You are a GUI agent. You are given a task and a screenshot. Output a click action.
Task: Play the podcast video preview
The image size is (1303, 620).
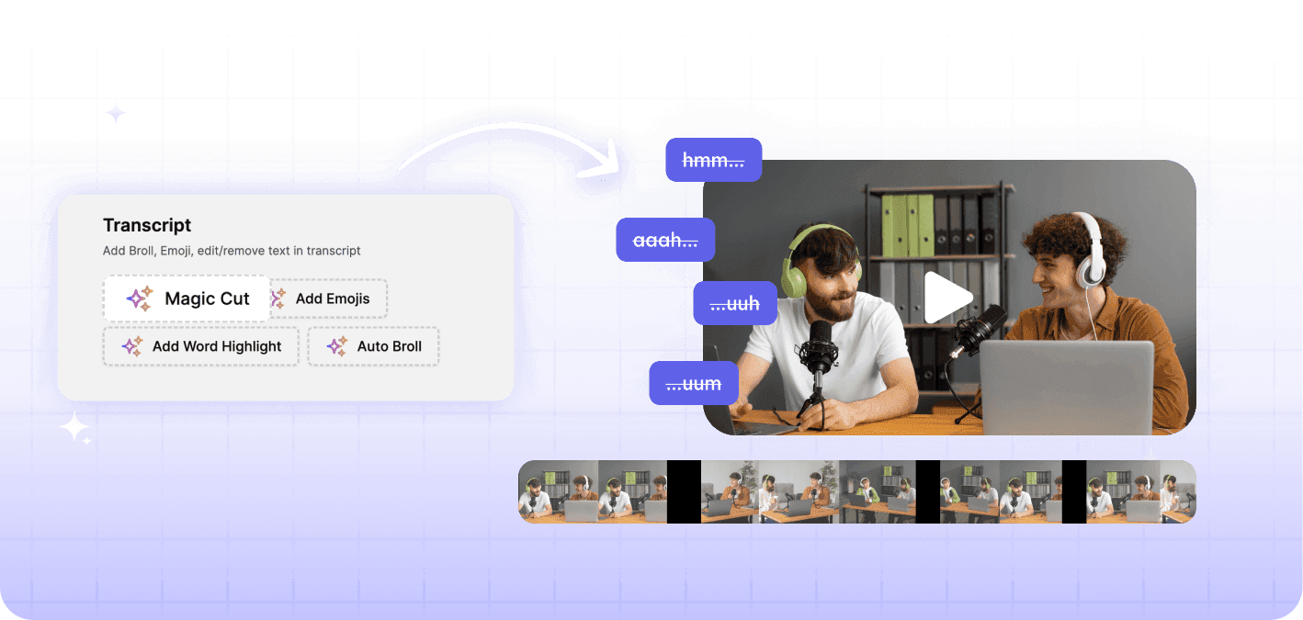[x=948, y=298]
